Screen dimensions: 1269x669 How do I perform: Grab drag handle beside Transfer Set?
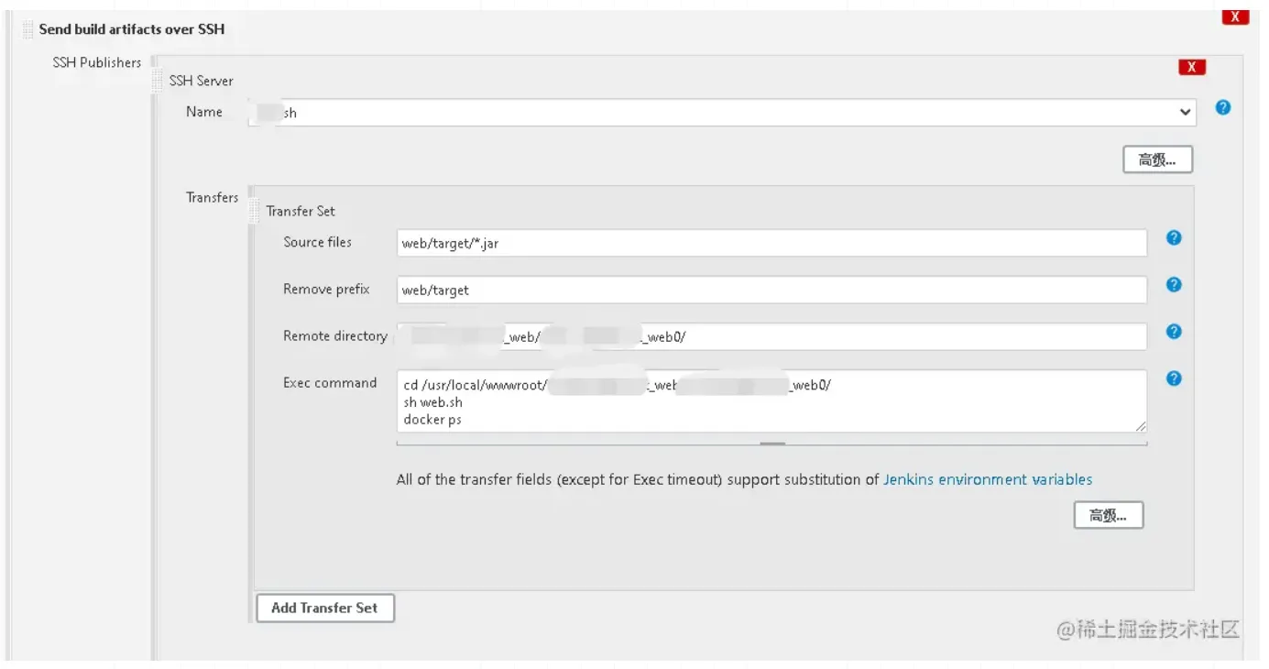pyautogui.click(x=255, y=211)
